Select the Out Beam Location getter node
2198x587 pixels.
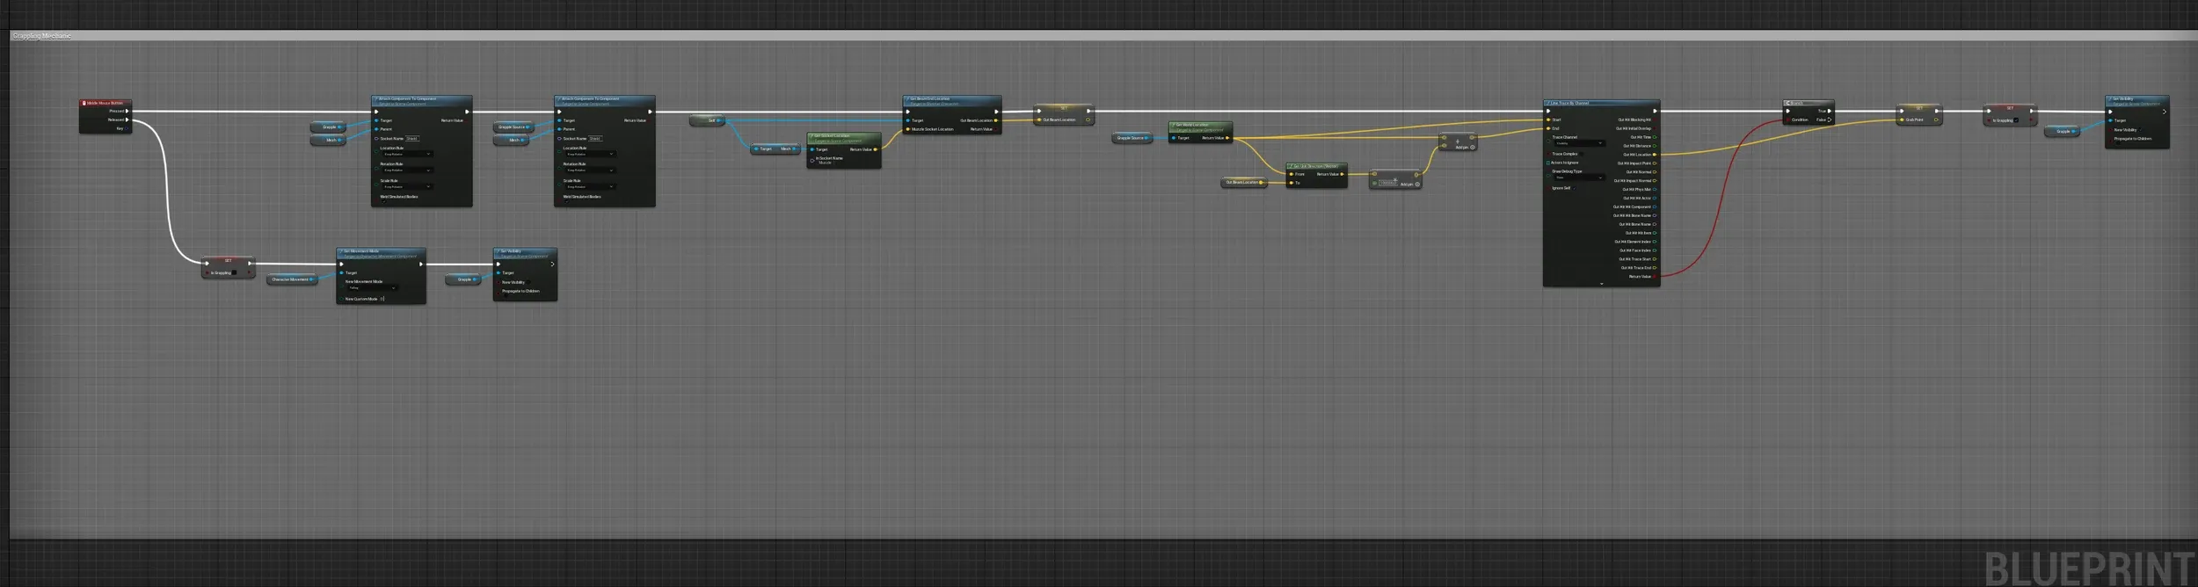point(1244,183)
